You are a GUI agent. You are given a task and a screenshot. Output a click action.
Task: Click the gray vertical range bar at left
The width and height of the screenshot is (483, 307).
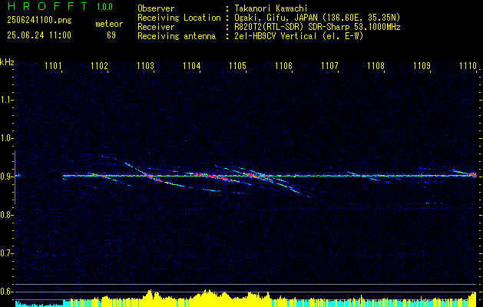tap(15, 177)
